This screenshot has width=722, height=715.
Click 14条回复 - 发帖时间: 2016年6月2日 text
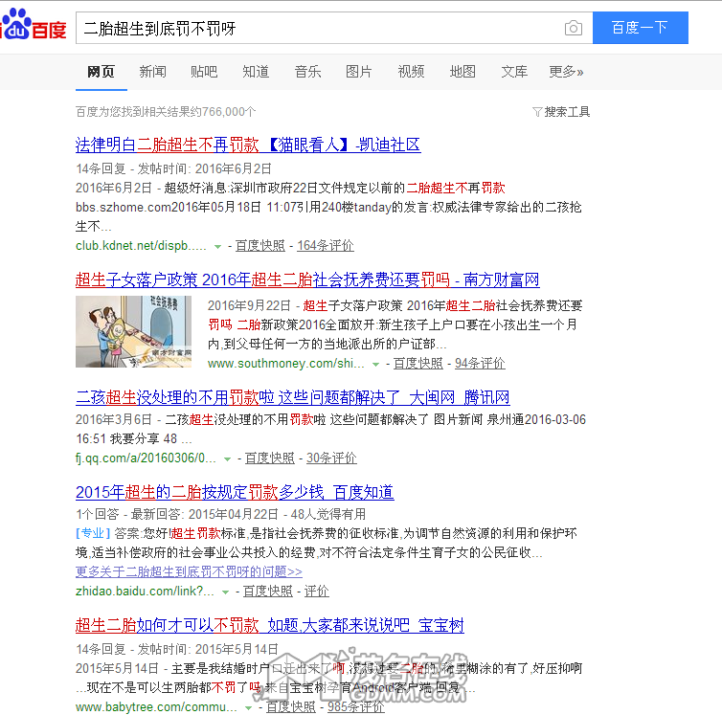coord(173,169)
